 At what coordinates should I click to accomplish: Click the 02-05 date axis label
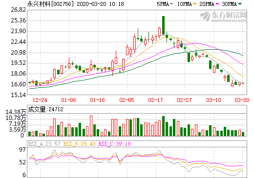coord(127,100)
